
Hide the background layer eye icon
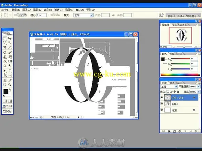[162, 110]
